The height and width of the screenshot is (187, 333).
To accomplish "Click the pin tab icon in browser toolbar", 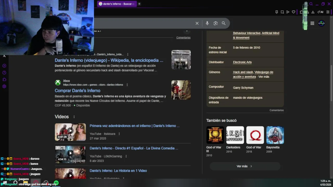I will [277, 12].
